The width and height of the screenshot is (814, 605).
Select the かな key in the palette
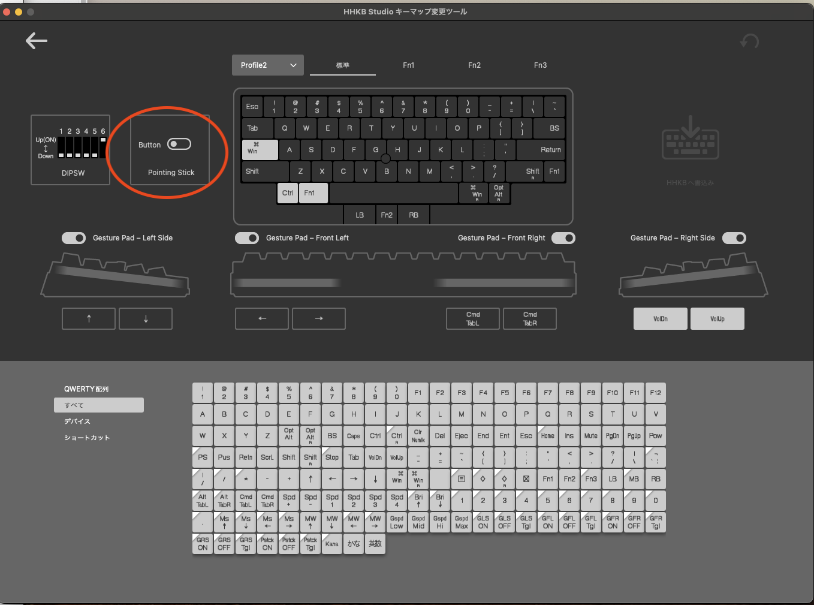pyautogui.click(x=354, y=544)
